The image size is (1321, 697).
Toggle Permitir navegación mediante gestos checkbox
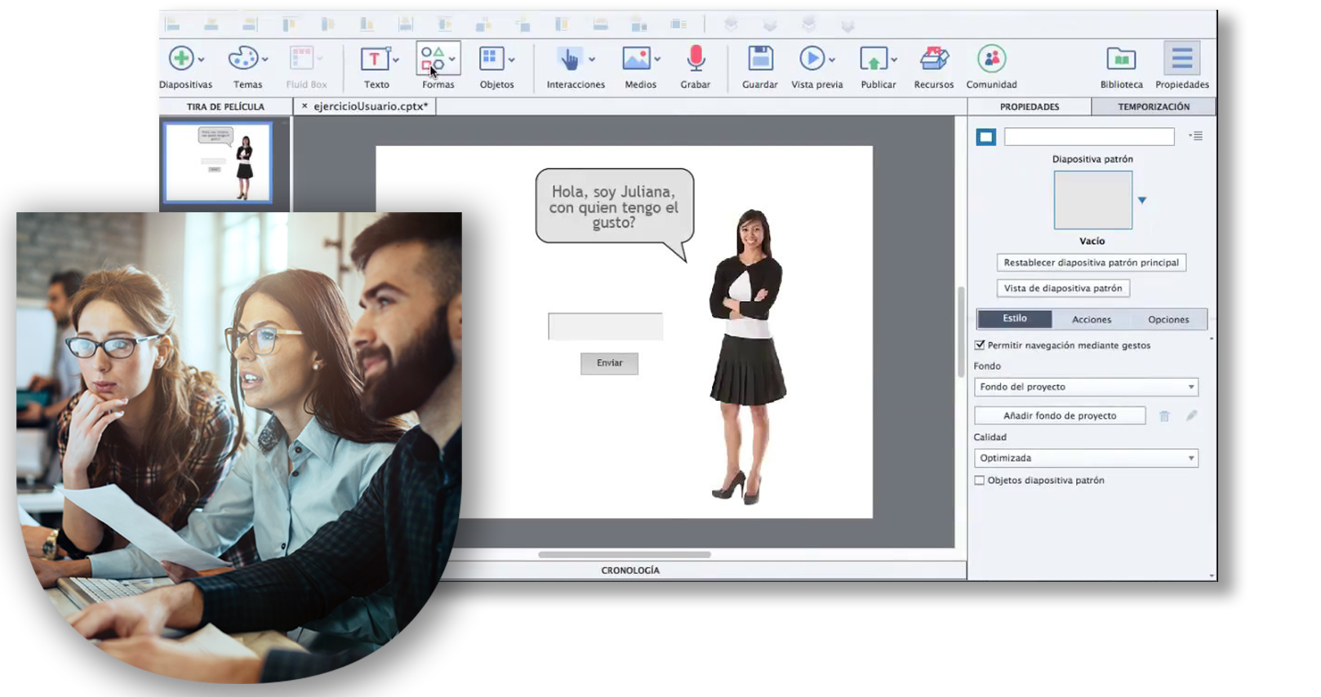[980, 345]
